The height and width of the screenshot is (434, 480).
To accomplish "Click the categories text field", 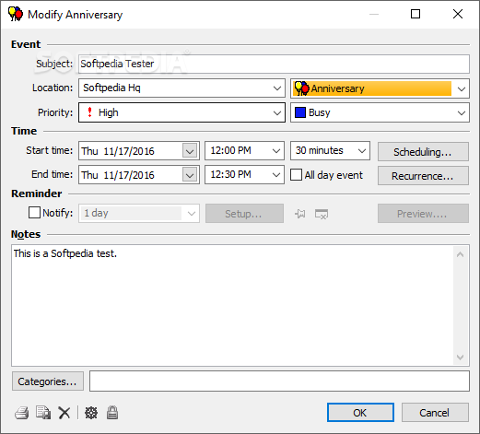I will (279, 381).
